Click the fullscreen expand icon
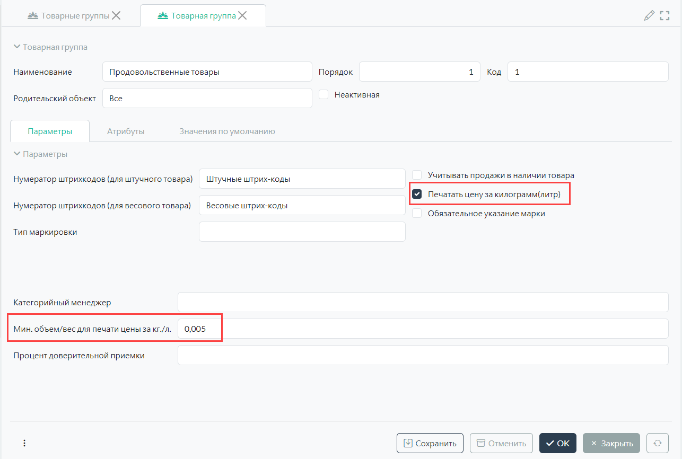 664,16
